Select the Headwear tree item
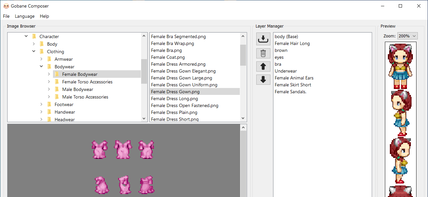This screenshot has width=428, height=197. pyautogui.click(x=64, y=120)
